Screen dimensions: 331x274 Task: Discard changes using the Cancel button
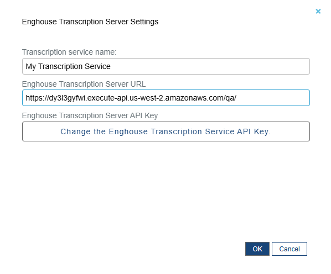(x=289, y=249)
